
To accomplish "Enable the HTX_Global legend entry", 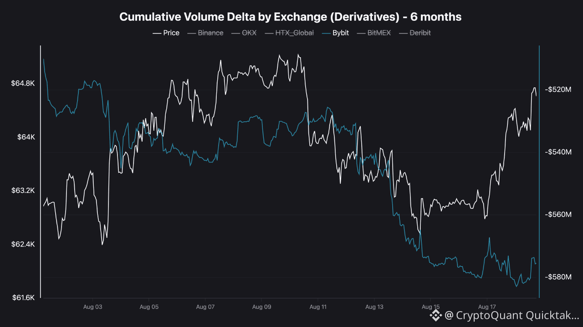I will pos(289,33).
